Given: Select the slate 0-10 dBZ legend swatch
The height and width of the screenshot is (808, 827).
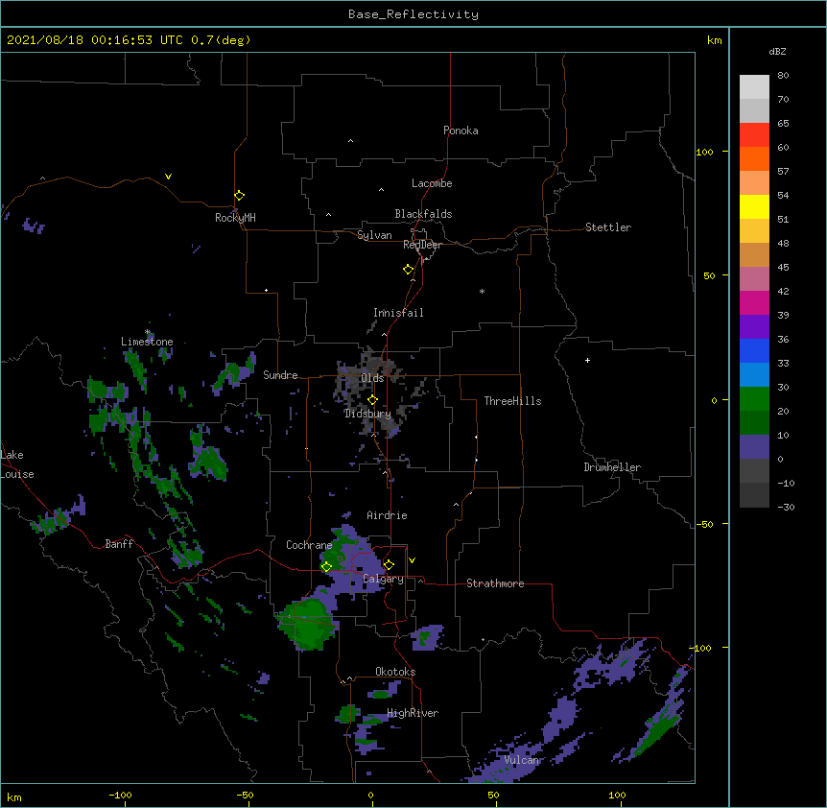Looking at the screenshot, I should (754, 447).
